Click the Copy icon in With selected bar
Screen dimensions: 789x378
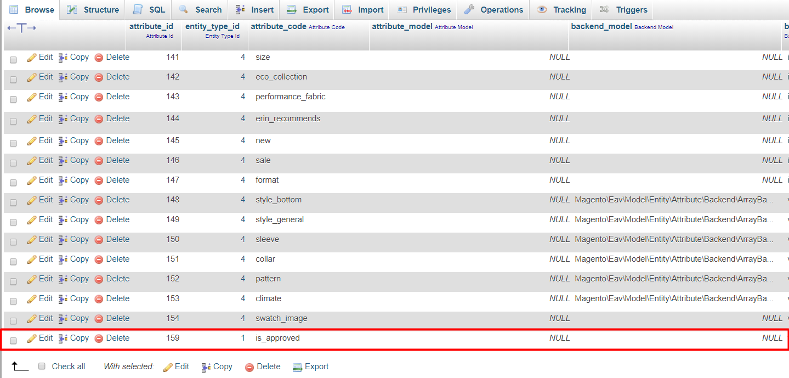coord(206,367)
